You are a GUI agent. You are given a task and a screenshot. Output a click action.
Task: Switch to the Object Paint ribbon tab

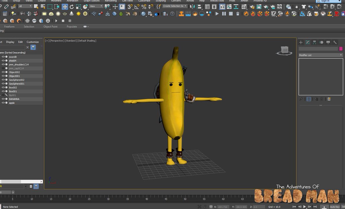(50, 27)
